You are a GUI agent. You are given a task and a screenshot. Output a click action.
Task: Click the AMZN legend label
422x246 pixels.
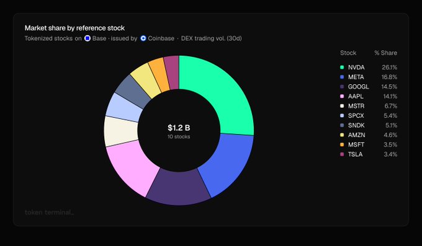(356, 135)
